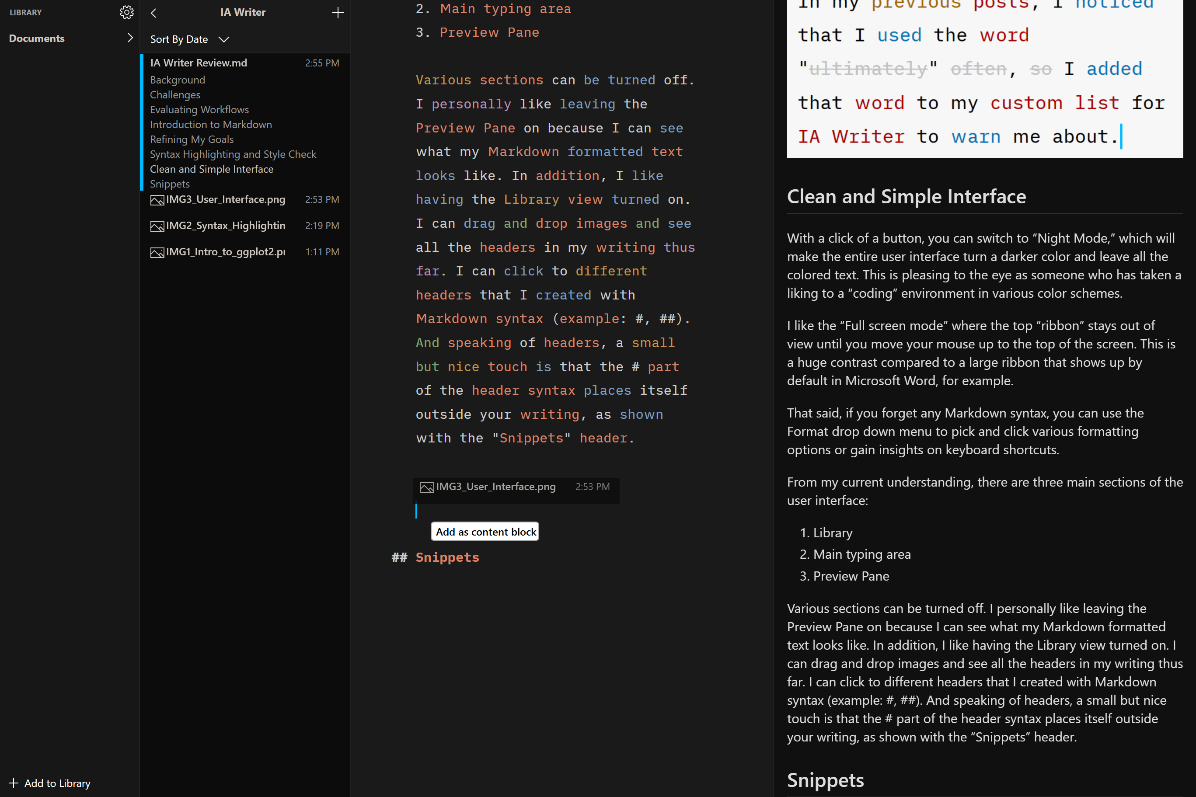Click Add to Library
Viewport: 1196px width, 797px height.
click(x=50, y=783)
